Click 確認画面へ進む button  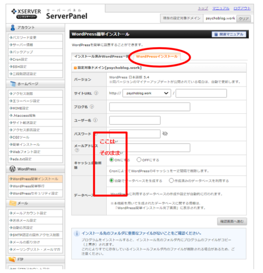click(x=232, y=221)
